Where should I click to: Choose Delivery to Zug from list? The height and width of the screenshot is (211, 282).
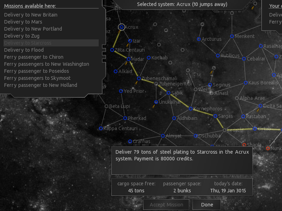(22, 36)
